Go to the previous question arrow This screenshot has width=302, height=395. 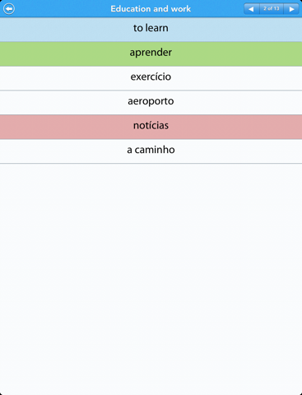coord(252,9)
